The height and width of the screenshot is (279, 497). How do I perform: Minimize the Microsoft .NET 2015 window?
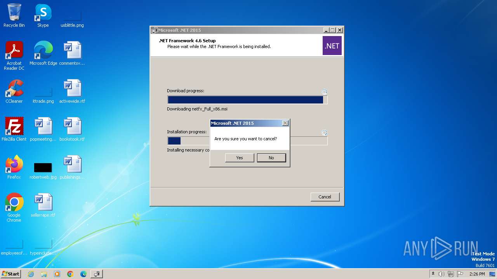point(326,30)
